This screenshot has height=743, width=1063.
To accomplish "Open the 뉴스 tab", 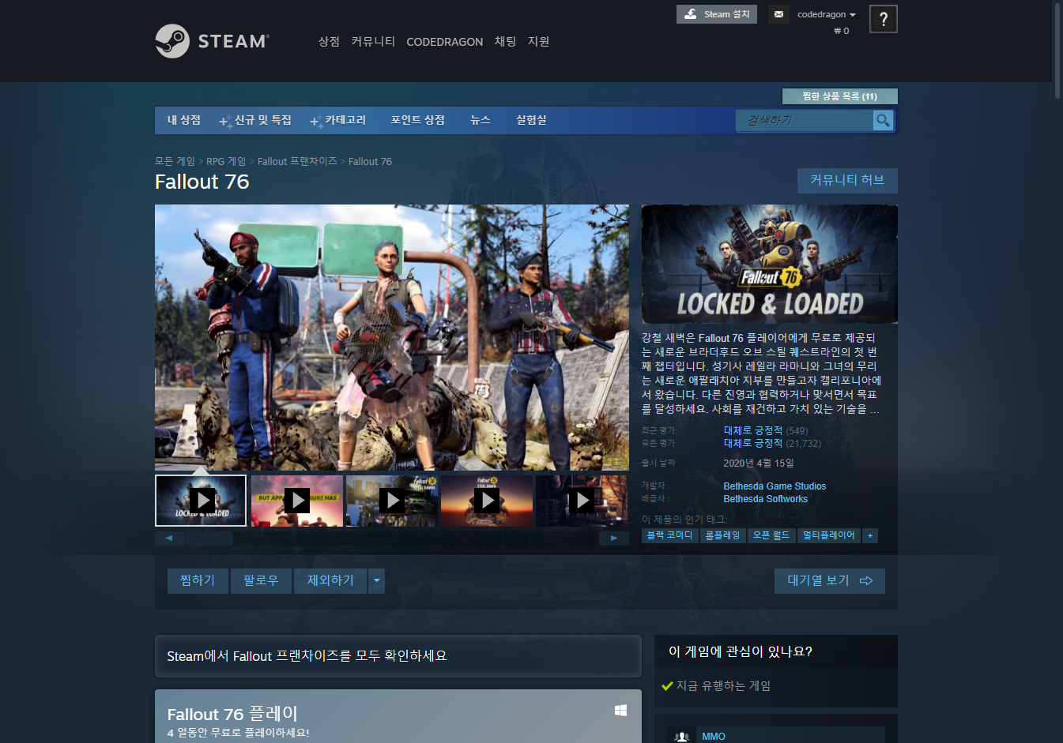I will coord(481,120).
